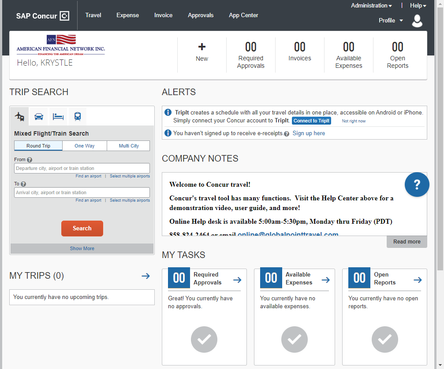Click Find an airport under From

point(88,176)
